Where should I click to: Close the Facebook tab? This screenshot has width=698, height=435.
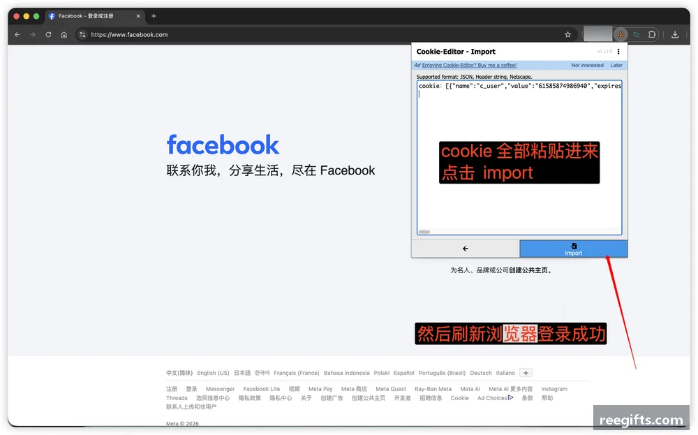pyautogui.click(x=138, y=16)
